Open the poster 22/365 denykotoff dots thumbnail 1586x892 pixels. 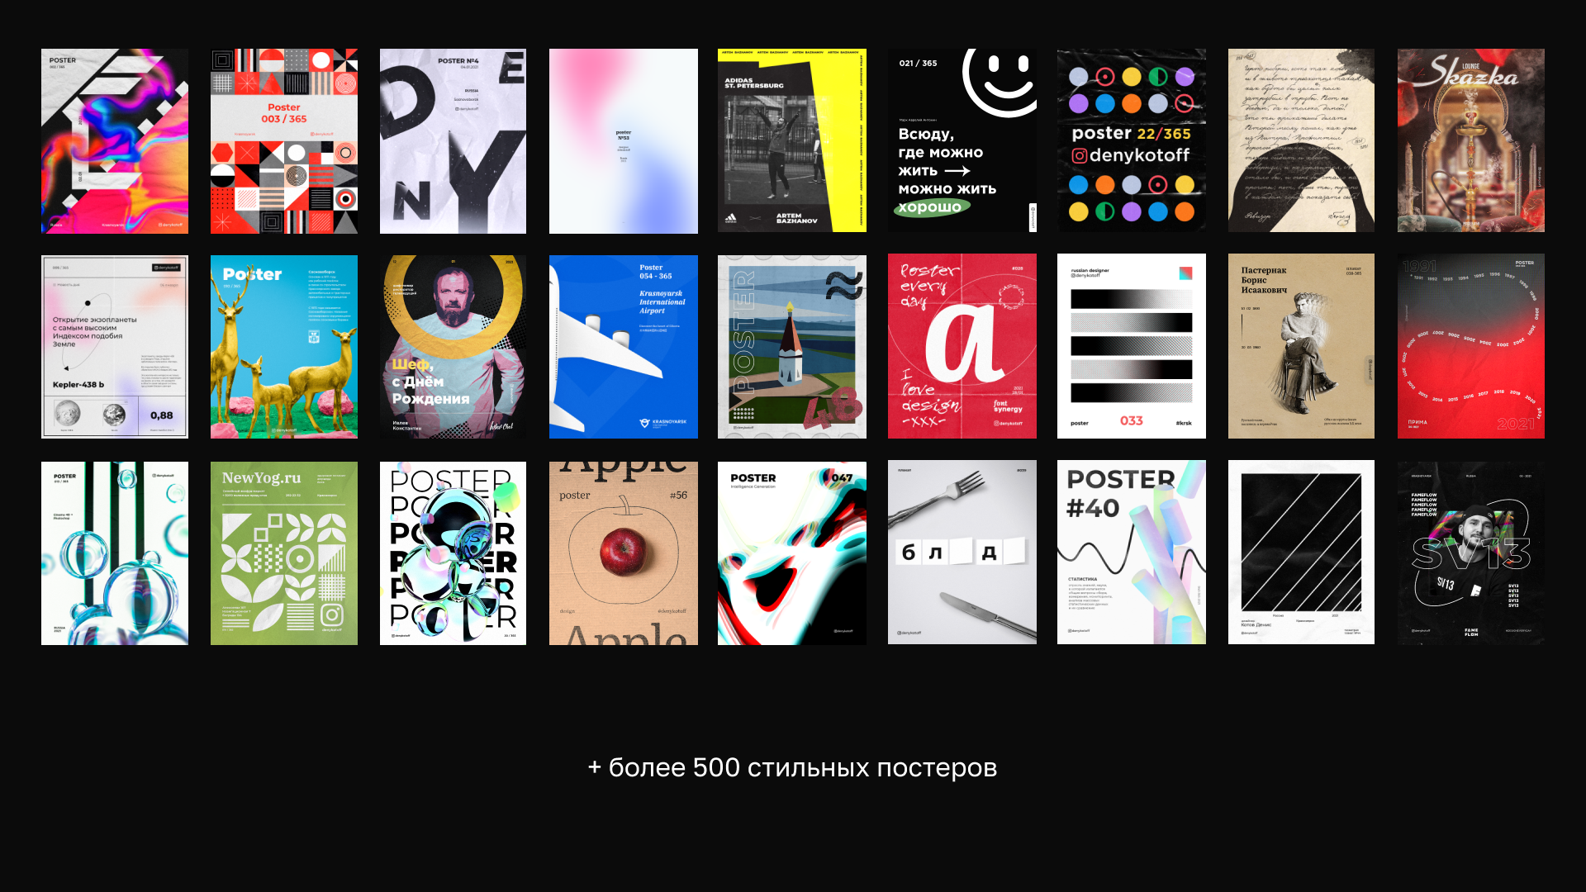(1131, 140)
